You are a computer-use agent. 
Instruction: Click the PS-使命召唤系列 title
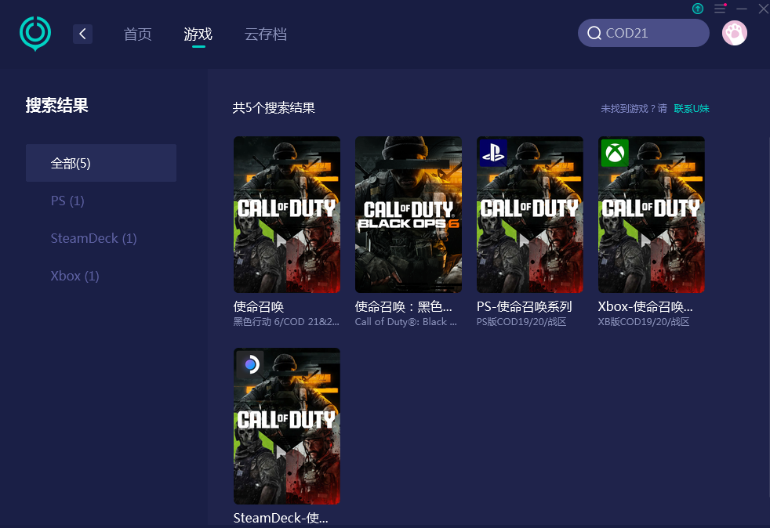tap(525, 306)
